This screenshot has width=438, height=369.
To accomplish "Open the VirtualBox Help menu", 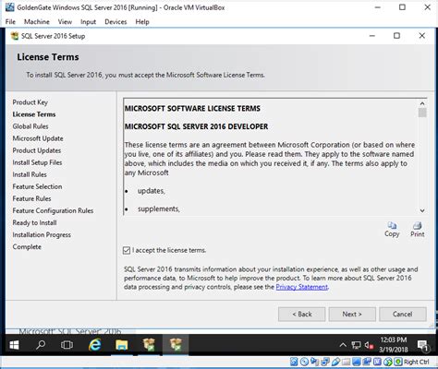I will pyautogui.click(x=142, y=22).
